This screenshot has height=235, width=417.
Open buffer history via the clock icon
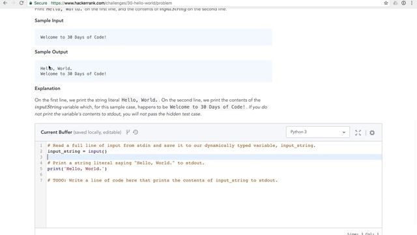pos(136,132)
